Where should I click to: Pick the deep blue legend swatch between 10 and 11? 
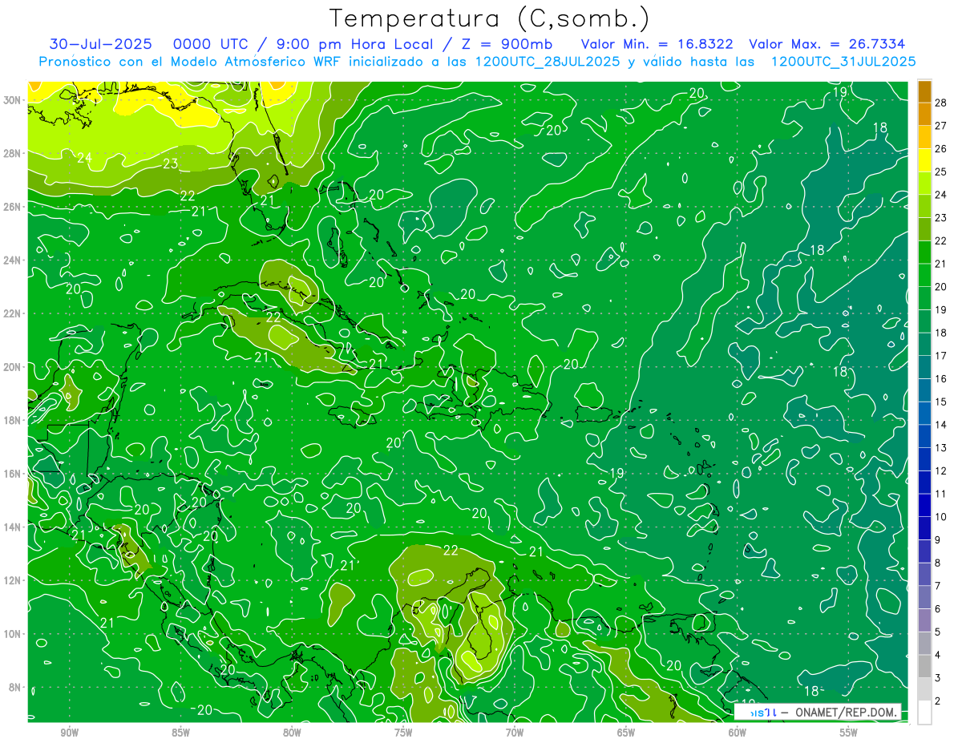click(x=924, y=506)
